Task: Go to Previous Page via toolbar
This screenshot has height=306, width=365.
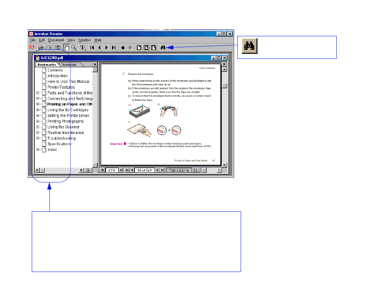Action: coord(99,48)
